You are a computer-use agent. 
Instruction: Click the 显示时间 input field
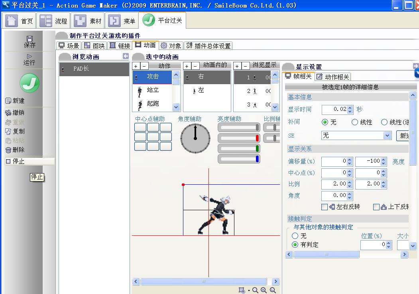coord(334,109)
